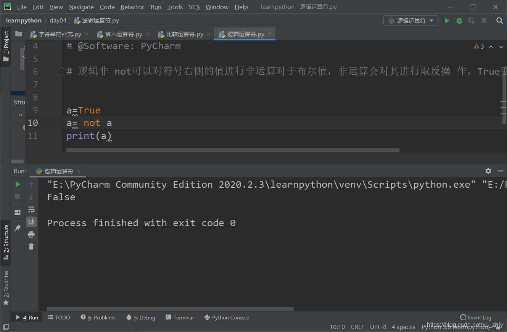Open Search Everywhere magnifier icon

499,21
